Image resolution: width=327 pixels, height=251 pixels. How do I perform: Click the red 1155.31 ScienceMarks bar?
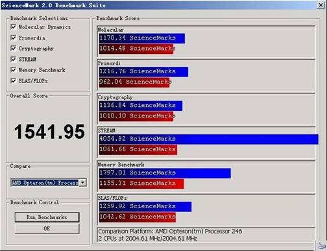point(141,184)
